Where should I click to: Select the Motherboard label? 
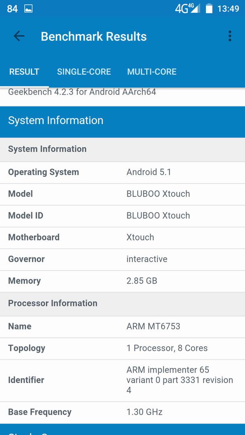[x=34, y=237]
